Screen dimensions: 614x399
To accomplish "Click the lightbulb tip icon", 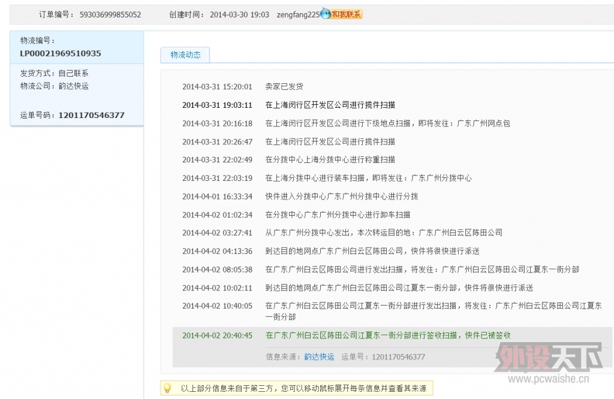I will click(x=167, y=388).
